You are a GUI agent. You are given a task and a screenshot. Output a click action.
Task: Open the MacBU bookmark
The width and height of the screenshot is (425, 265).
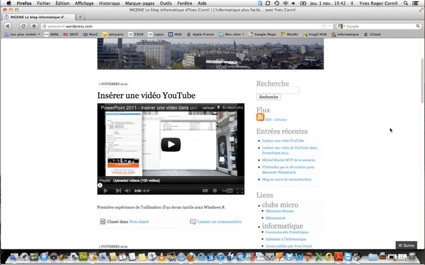tap(290, 34)
